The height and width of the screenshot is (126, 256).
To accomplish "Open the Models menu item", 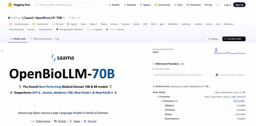I will (114, 5).
